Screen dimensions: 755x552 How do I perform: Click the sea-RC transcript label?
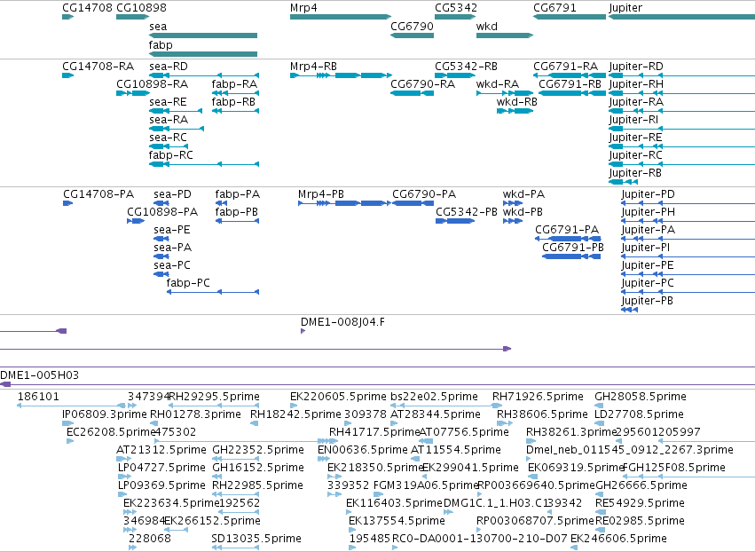168,138
